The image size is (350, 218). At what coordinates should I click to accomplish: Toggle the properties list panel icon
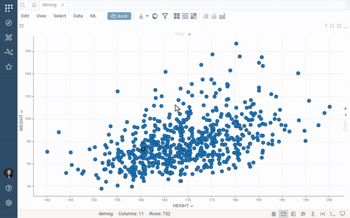[293, 214]
